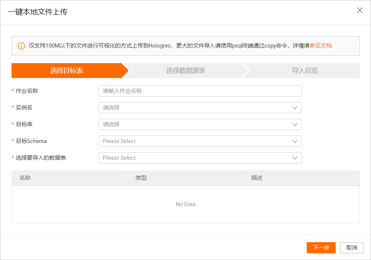Click the 下一步 button
Image resolution: width=371 pixels, height=260 pixels.
click(321, 248)
